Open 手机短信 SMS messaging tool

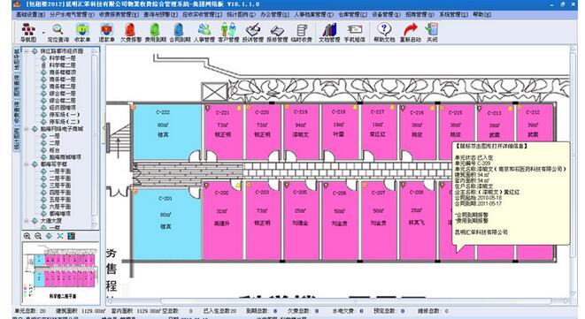point(354,33)
